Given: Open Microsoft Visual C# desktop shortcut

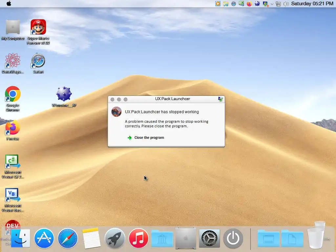Looking at the screenshot, I should [x=13, y=166].
